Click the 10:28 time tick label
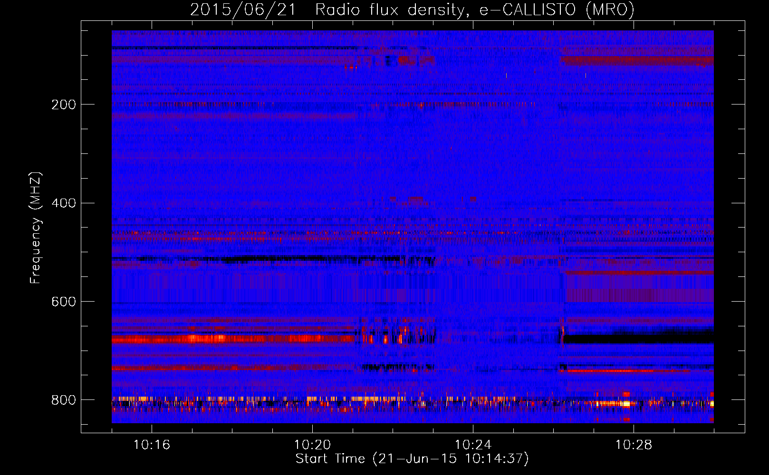The width and height of the screenshot is (769, 475). 634,445
